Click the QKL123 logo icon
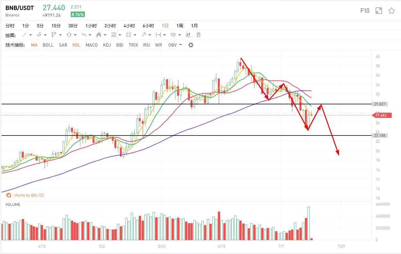This screenshot has height=254, width=401. (x=9, y=195)
